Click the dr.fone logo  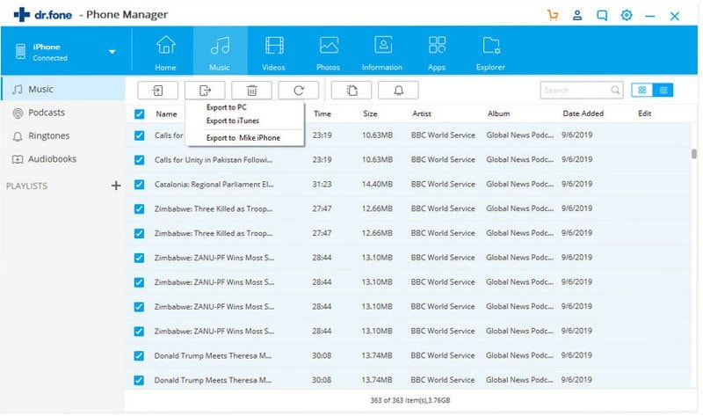[x=42, y=15]
